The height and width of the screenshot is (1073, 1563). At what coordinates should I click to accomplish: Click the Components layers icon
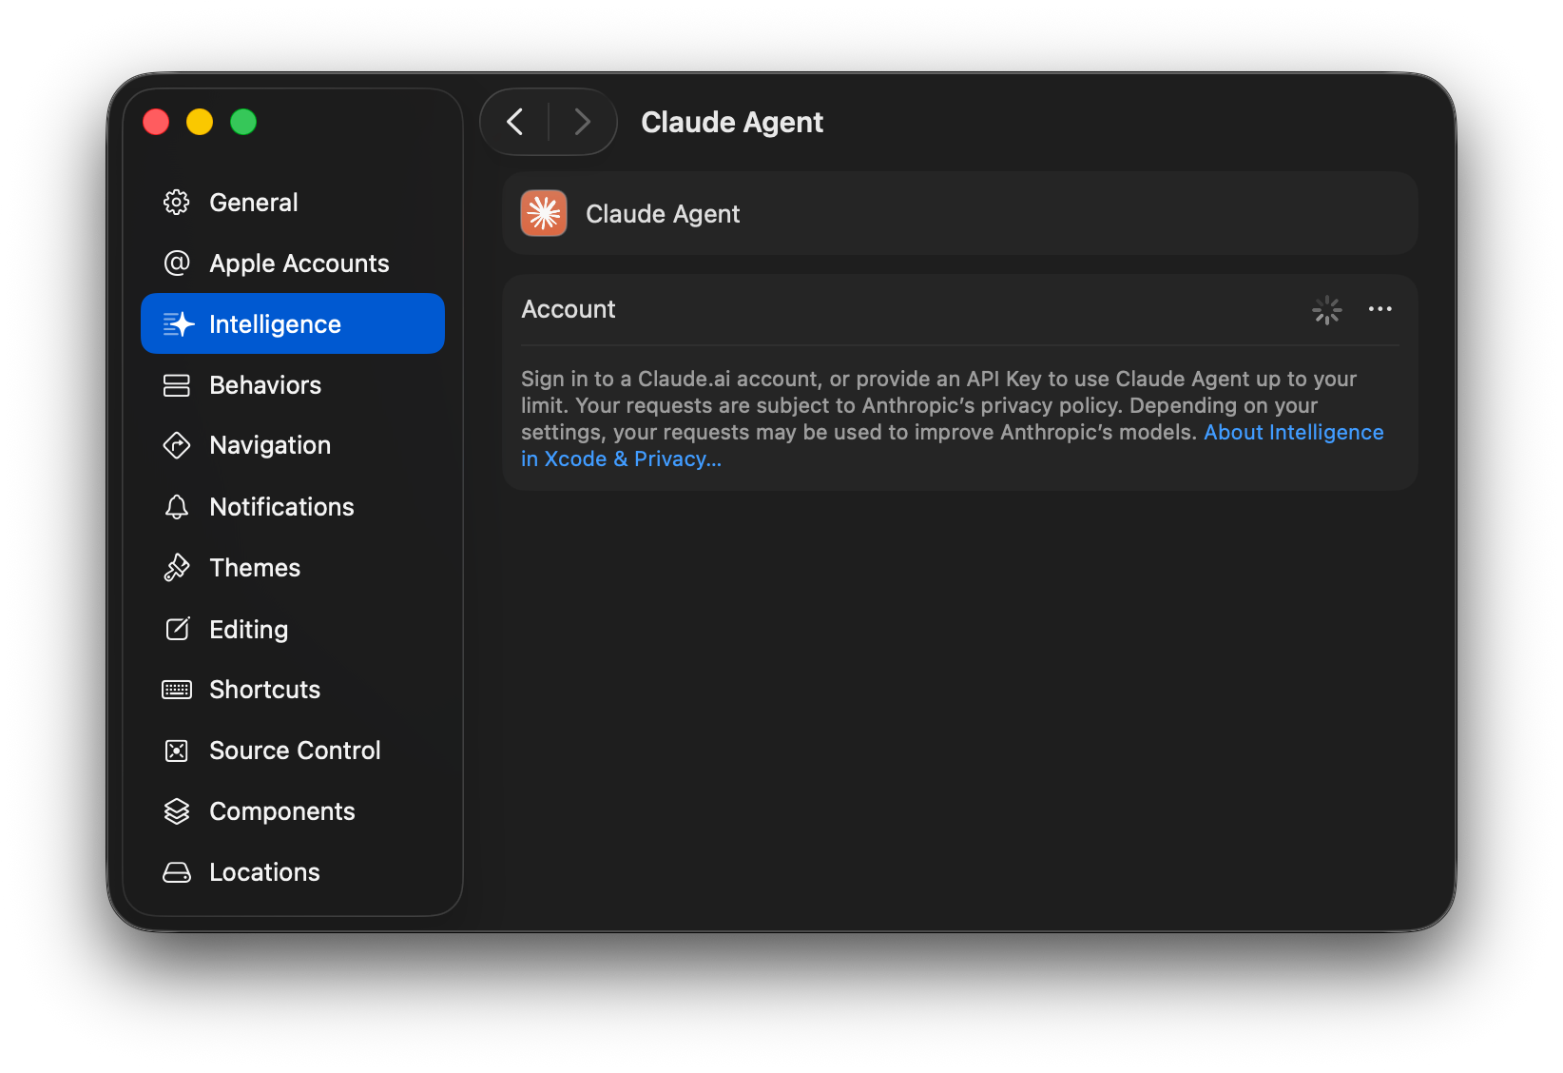(177, 811)
